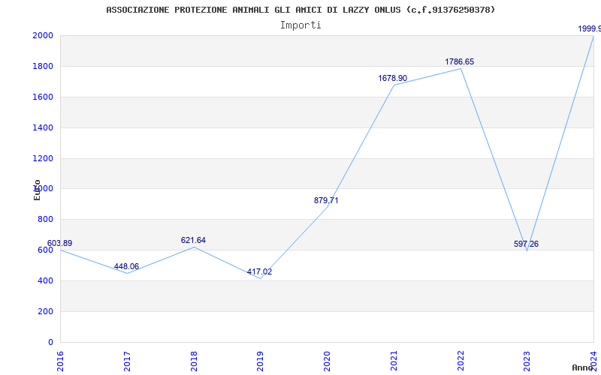Click the Anno x-axis title
This screenshot has height=375, width=601.
[x=583, y=367]
